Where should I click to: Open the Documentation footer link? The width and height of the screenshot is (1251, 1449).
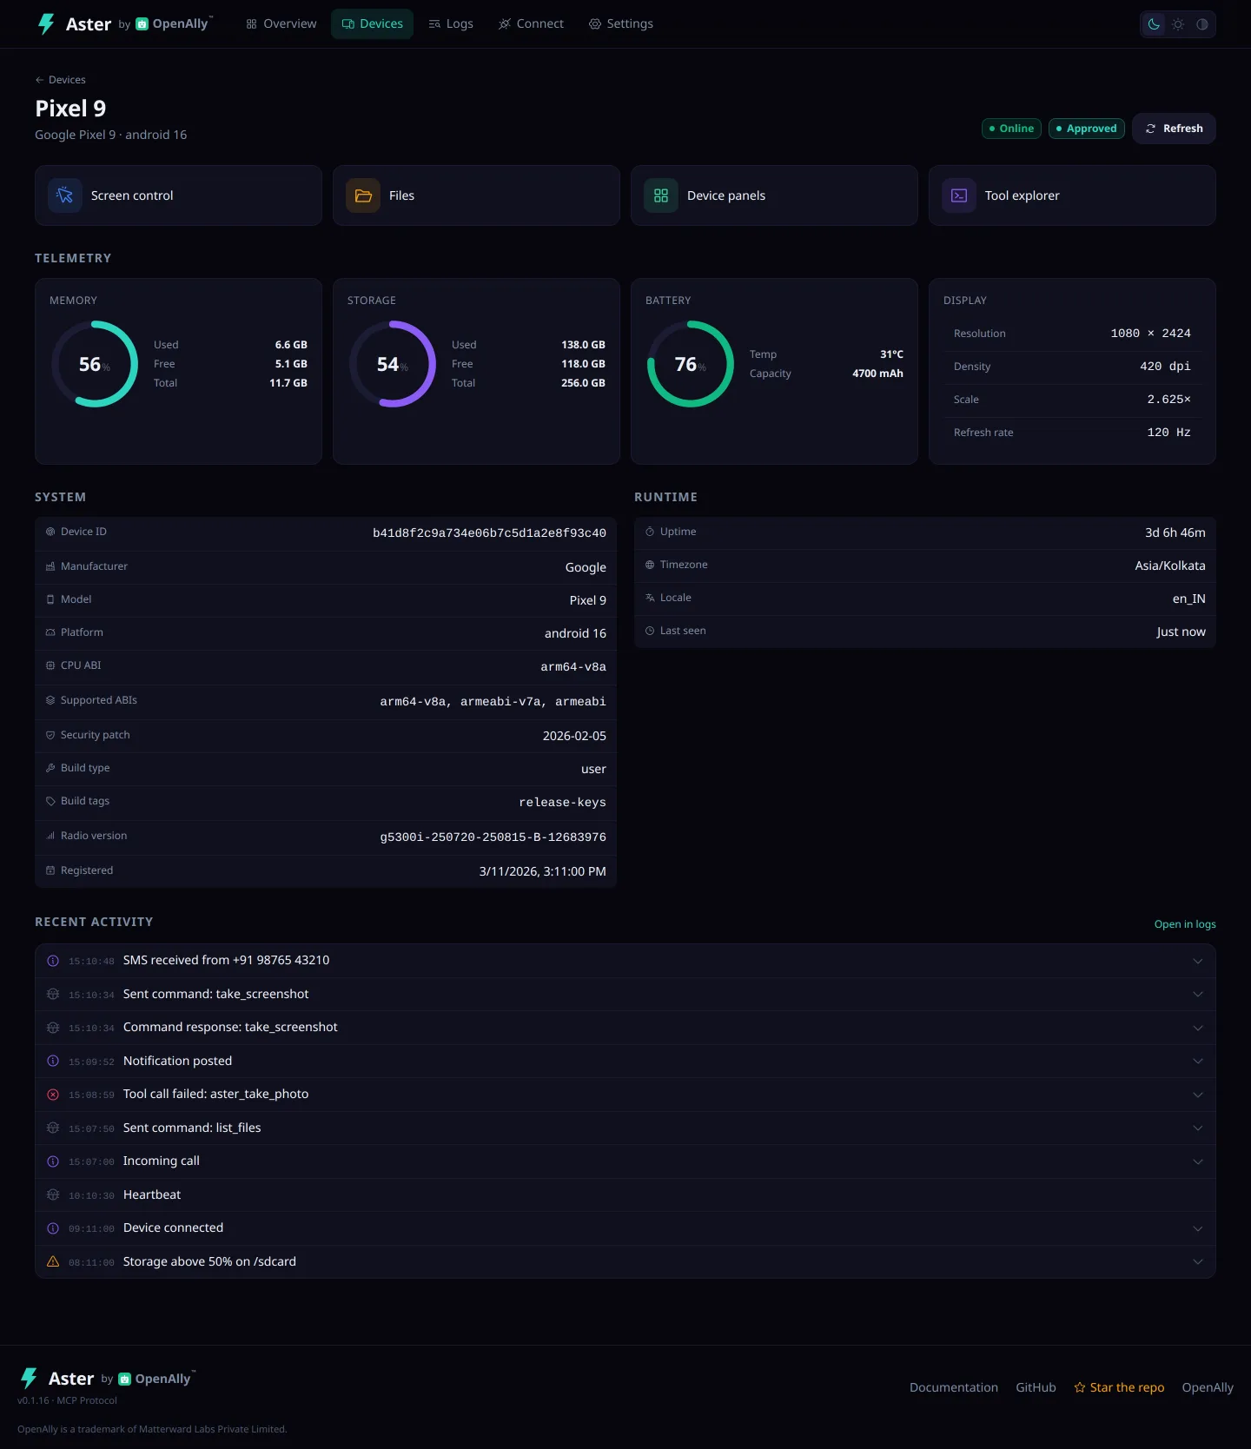point(954,1387)
